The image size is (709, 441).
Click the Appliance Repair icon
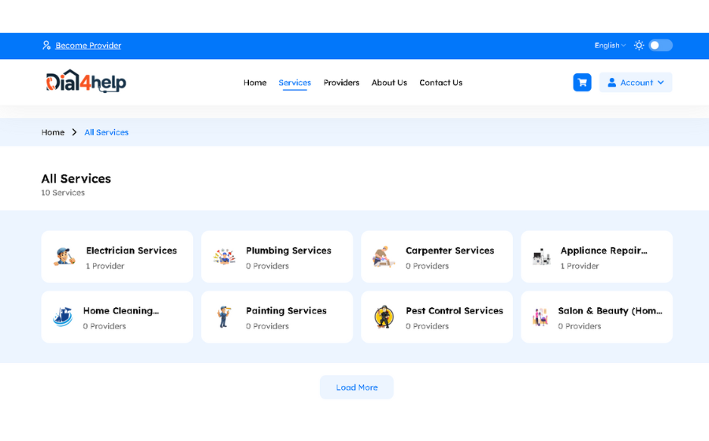point(541,257)
